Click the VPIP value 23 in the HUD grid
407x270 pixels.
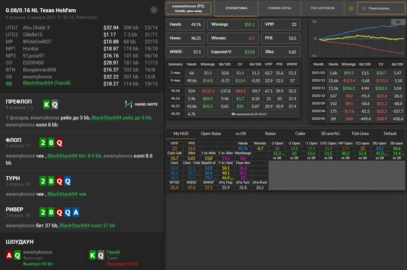(x=174, y=149)
